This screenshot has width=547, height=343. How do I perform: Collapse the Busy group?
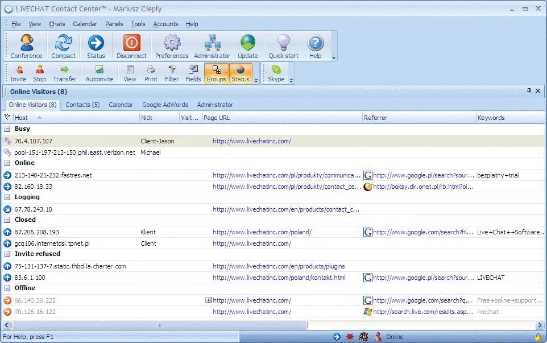(7, 129)
